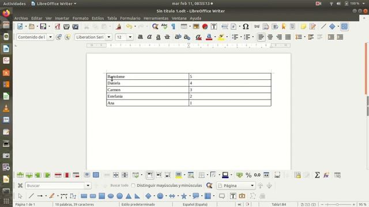
Task: Toggle unordered bullet list
Action: [235, 37]
